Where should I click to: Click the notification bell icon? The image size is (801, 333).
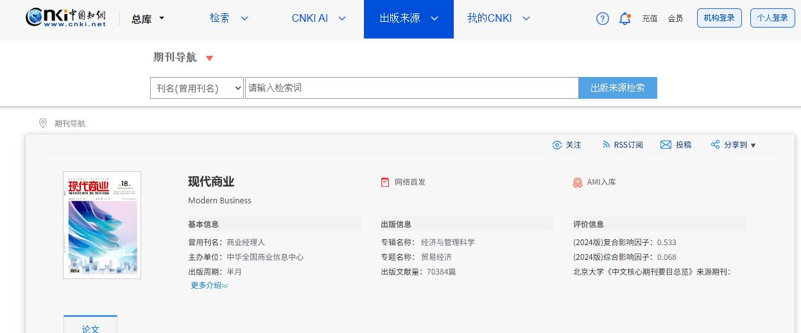pos(624,19)
